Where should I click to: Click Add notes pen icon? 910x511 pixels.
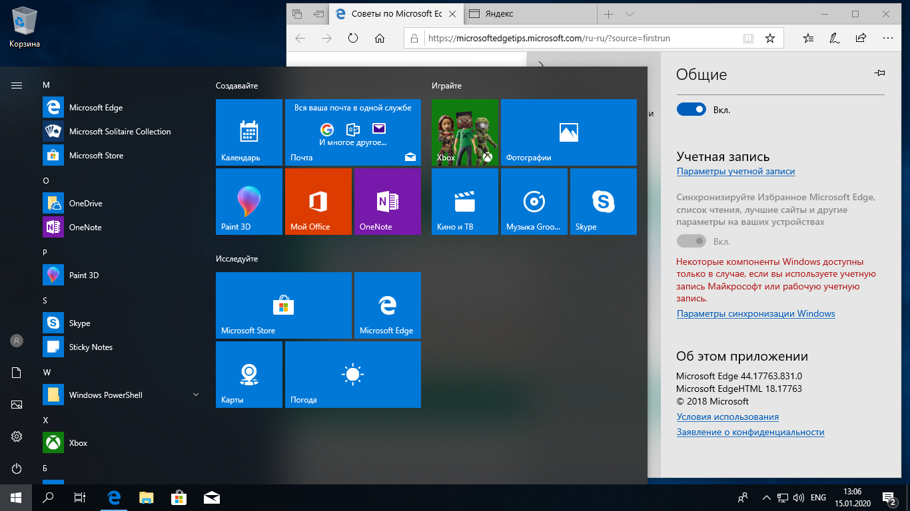[x=834, y=38]
